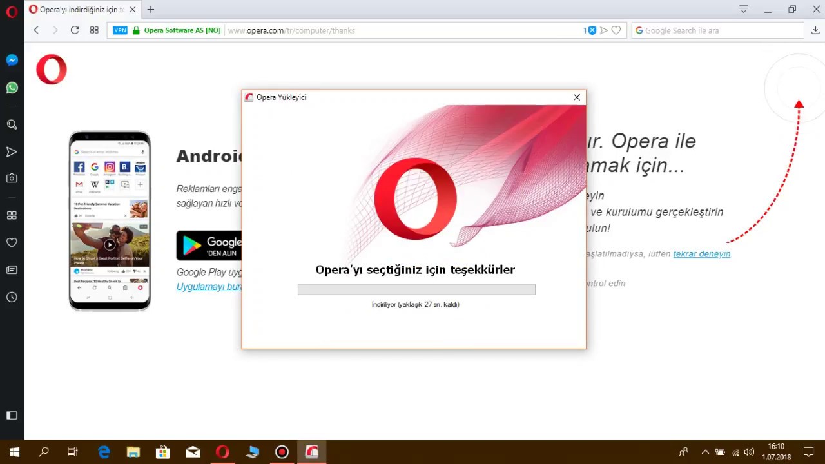Open the Opera main menu logo
Viewport: 825px width, 464px height.
click(12, 11)
